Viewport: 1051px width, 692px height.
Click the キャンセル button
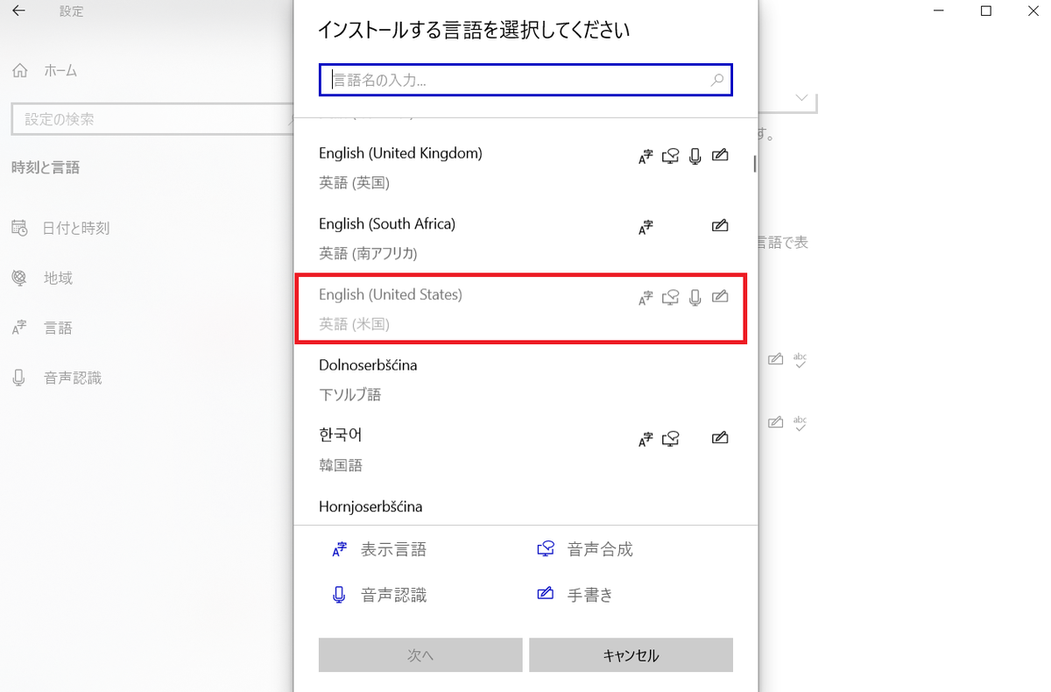(631, 655)
